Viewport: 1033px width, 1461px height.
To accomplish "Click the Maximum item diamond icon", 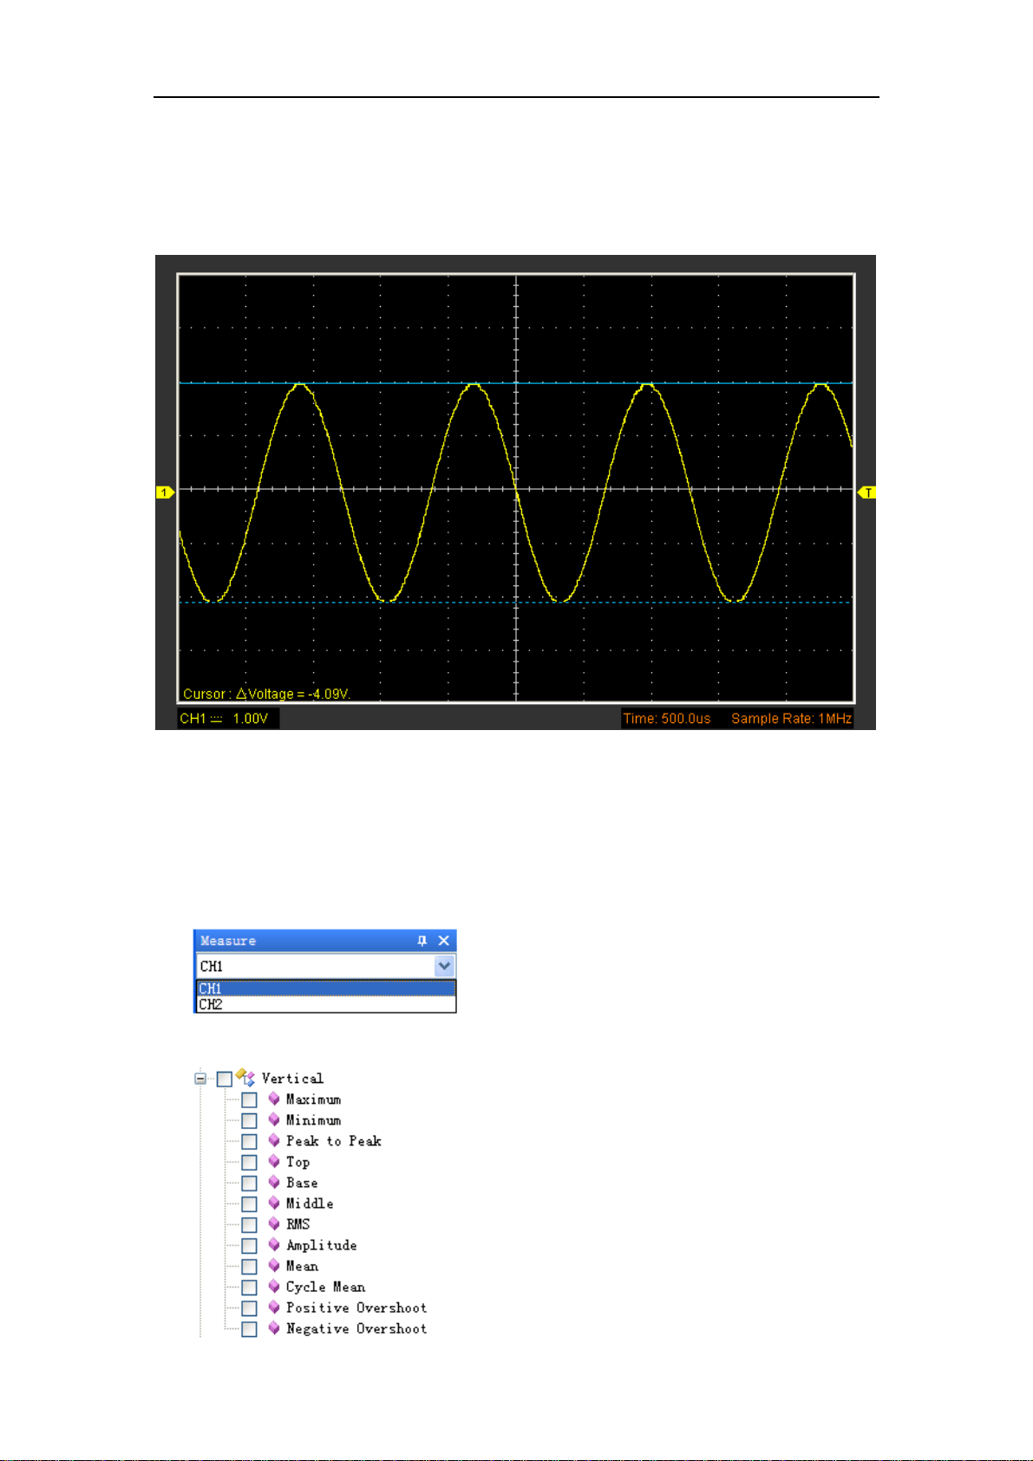I will tap(274, 1099).
